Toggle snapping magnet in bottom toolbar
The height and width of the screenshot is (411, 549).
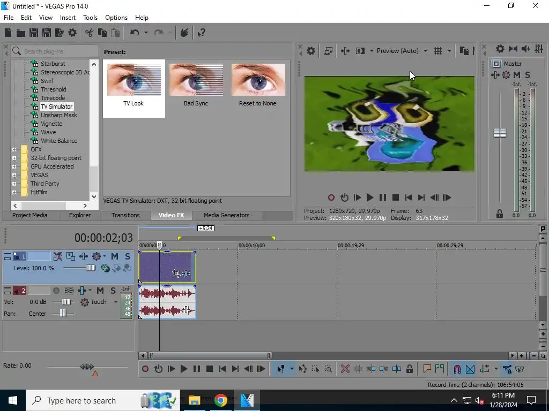click(x=457, y=369)
